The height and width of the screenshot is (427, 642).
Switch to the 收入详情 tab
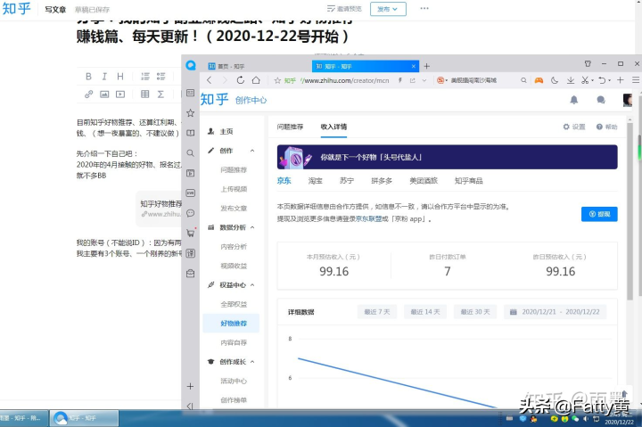[333, 127]
